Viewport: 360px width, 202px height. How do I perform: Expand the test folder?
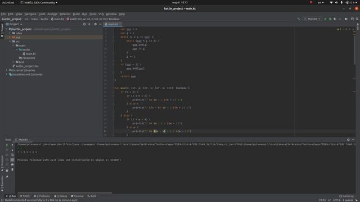pos(13,62)
